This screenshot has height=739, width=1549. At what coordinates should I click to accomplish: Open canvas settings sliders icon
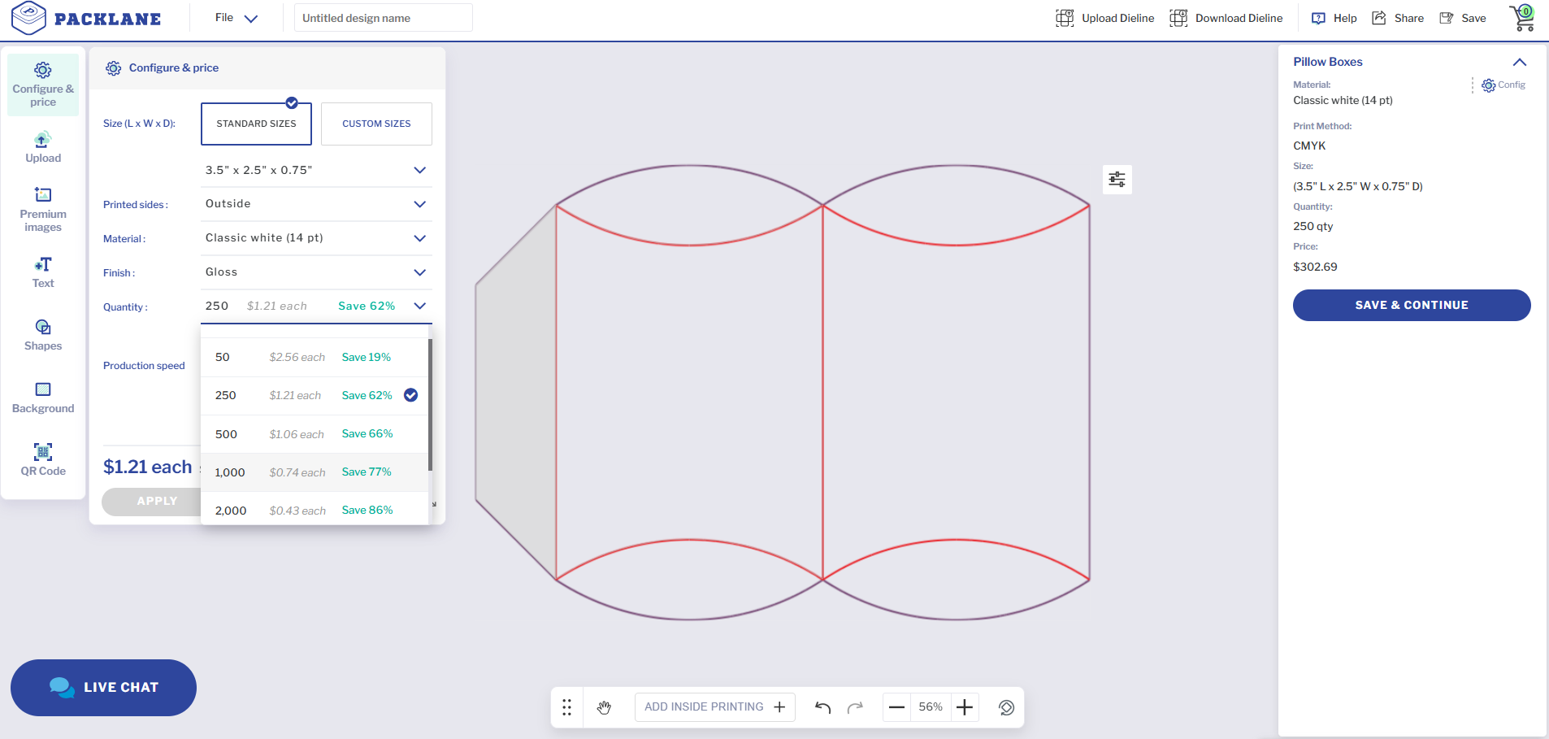click(1117, 180)
